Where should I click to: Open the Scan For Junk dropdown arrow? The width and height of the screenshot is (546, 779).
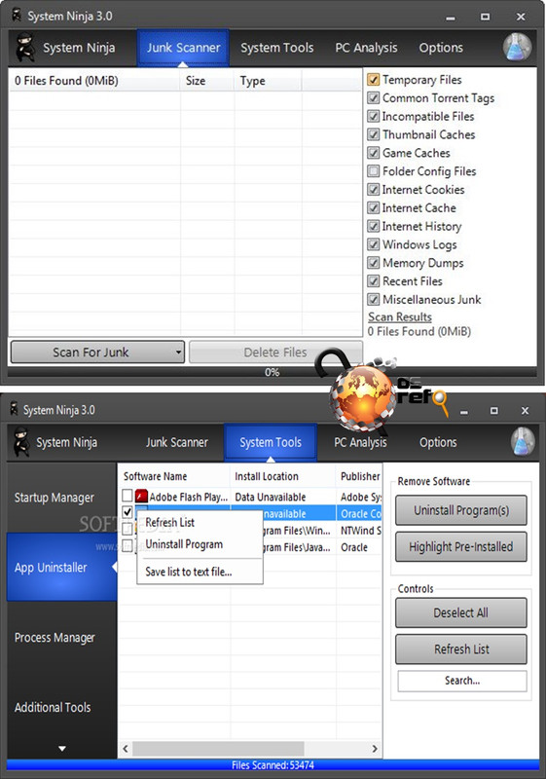coord(178,352)
